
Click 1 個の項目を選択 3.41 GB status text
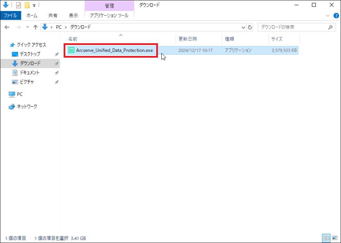[x=60, y=238]
